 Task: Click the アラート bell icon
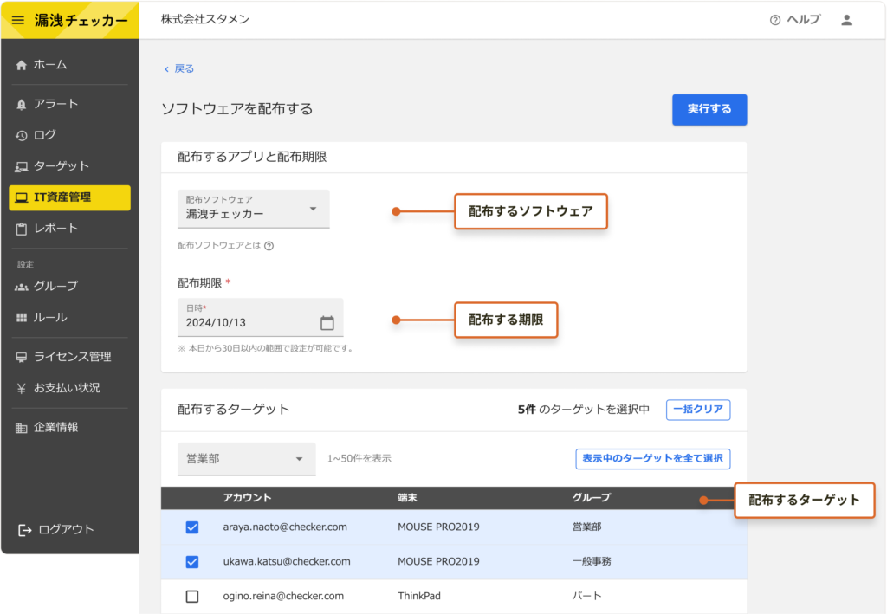22,104
